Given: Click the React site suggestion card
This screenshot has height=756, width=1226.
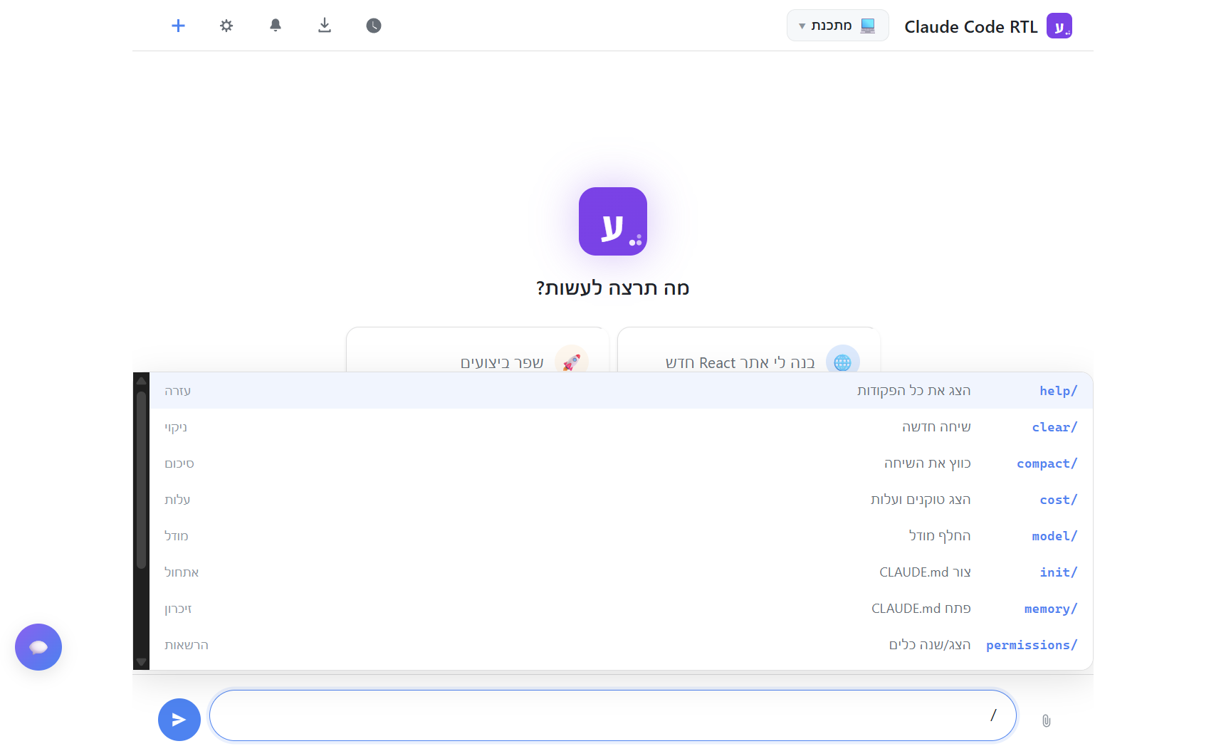Looking at the screenshot, I should pos(749,350).
